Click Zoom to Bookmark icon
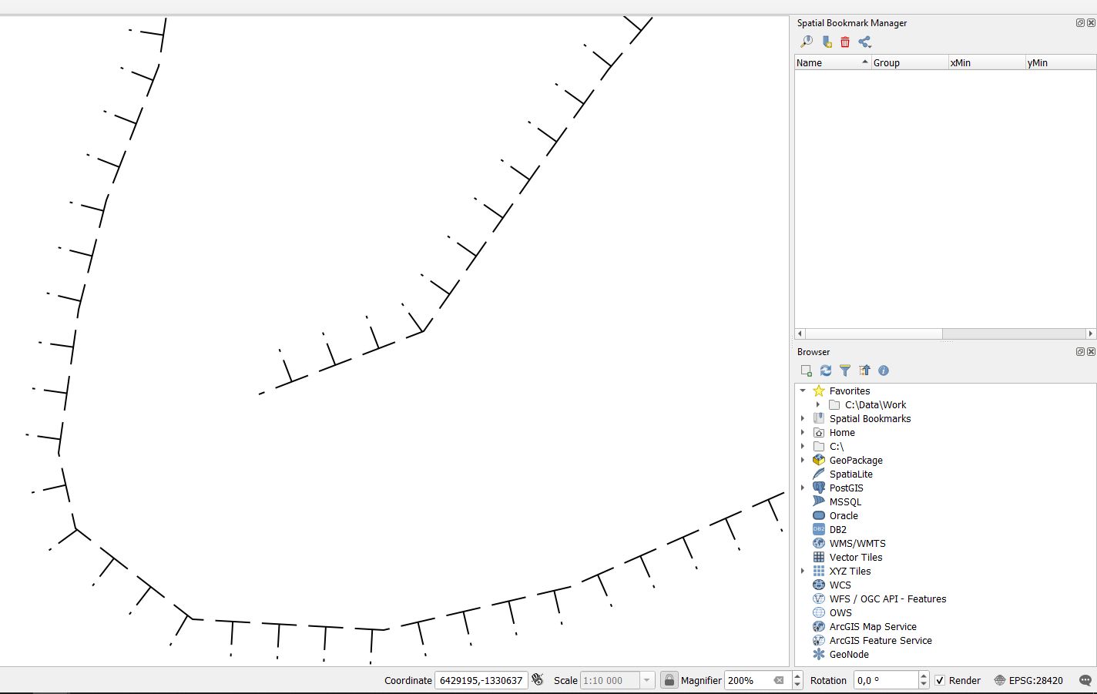 807,42
